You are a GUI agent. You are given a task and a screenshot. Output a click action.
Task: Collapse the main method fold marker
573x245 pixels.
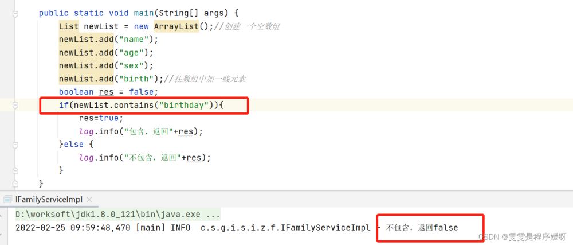pos(15,13)
